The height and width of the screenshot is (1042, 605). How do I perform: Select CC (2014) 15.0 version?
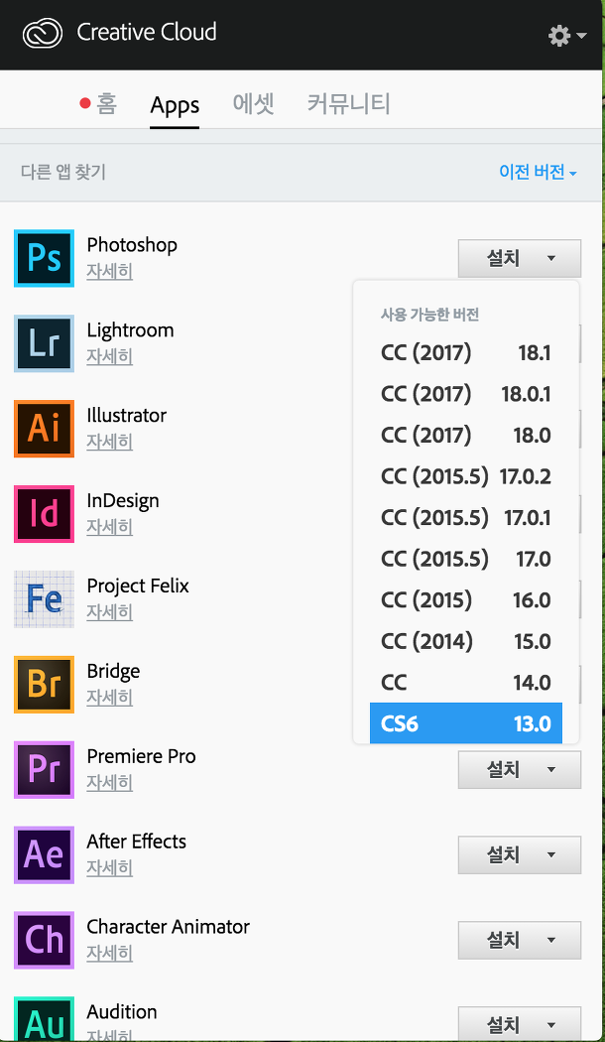465,641
